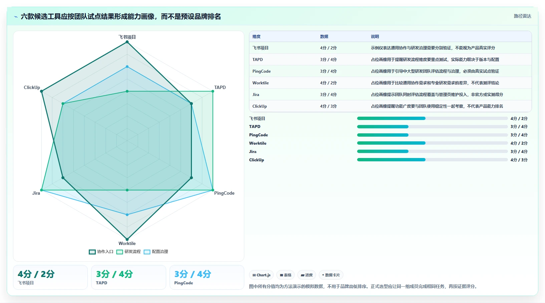Viewport: 545px width, 303px height.
Task: Click the 协作入口 data point at 飞书项目 vertex
Action: (127, 42)
